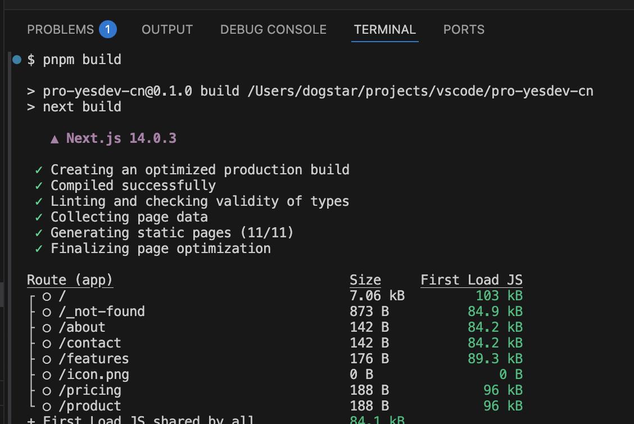634x424 pixels.
Task: Click the circle marker for /_not-found
Action: coord(47,312)
